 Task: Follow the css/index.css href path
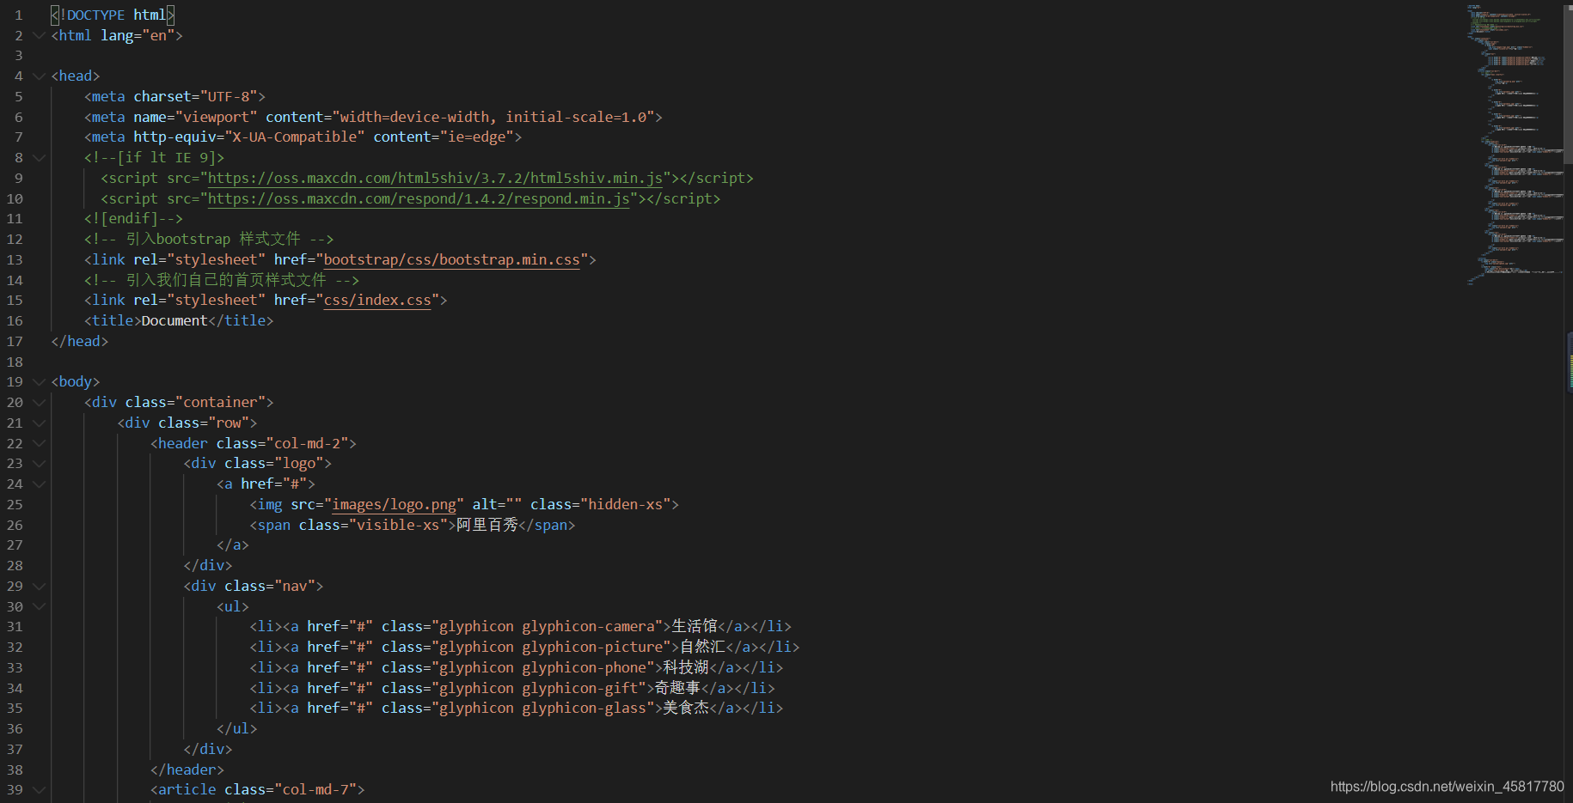(377, 300)
